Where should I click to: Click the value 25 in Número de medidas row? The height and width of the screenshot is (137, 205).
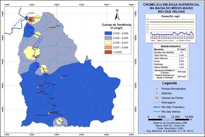[x=181, y=52]
